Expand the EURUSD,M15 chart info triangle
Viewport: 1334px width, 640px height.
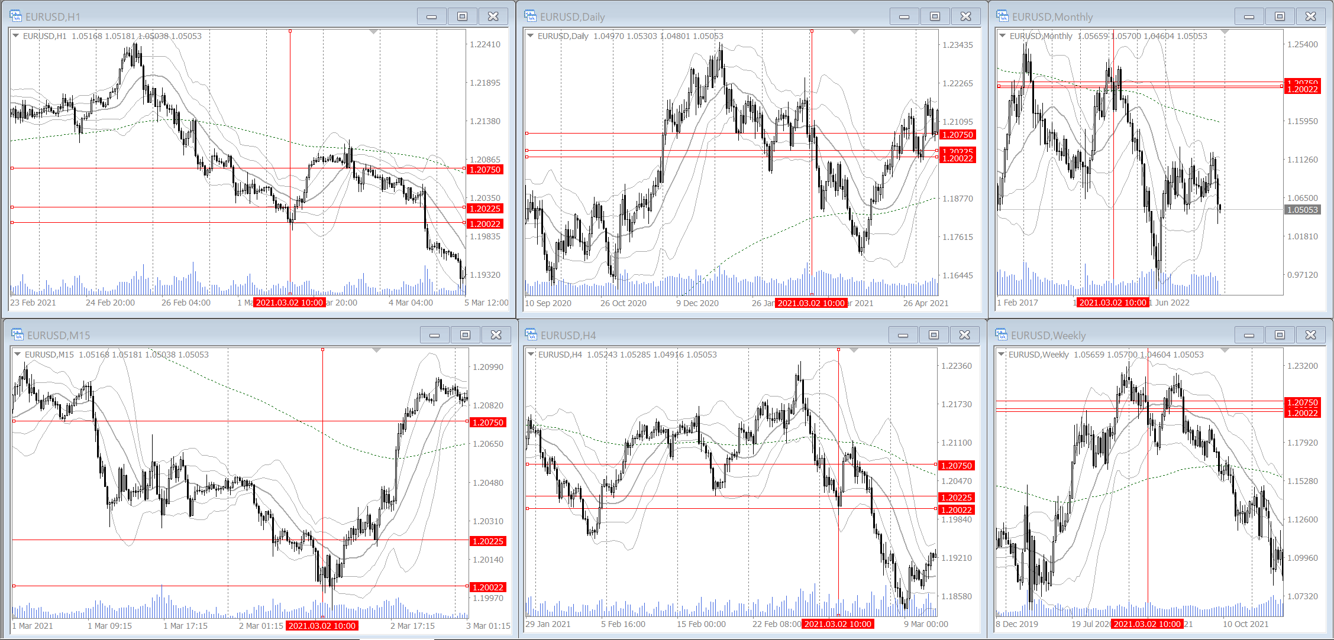click(18, 355)
